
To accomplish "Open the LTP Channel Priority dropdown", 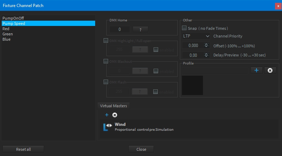I will [x=196, y=36].
